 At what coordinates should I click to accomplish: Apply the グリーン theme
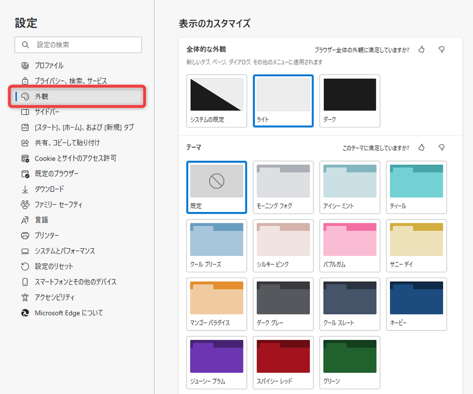click(350, 363)
